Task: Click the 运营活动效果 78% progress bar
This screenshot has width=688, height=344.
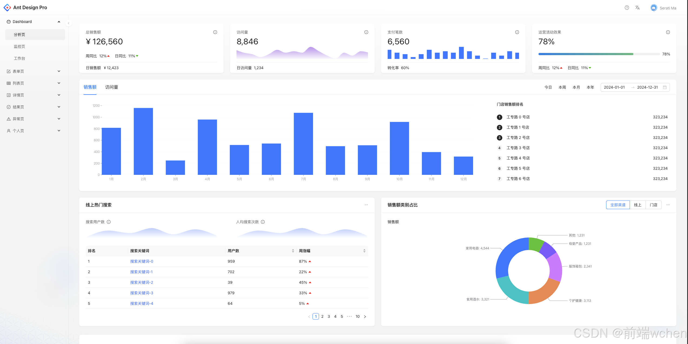Action: pyautogui.click(x=599, y=54)
